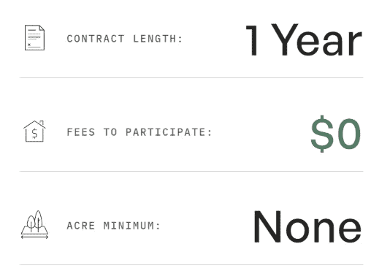Click the word FEES in the second label
Screen dimensions: 390x271
click(x=81, y=132)
